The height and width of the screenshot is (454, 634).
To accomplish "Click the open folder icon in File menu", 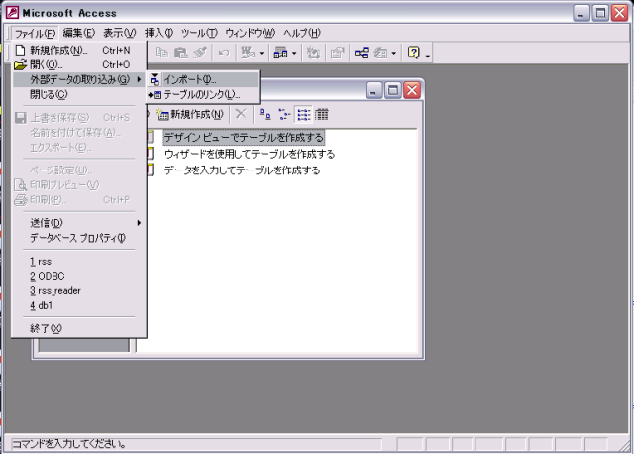I will 20,64.
